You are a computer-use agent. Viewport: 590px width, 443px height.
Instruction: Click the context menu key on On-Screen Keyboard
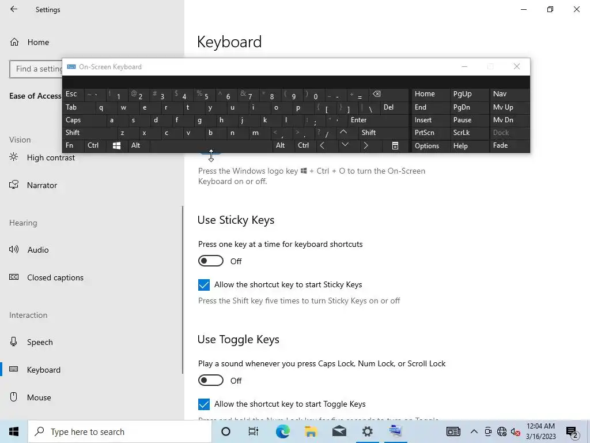[395, 146]
